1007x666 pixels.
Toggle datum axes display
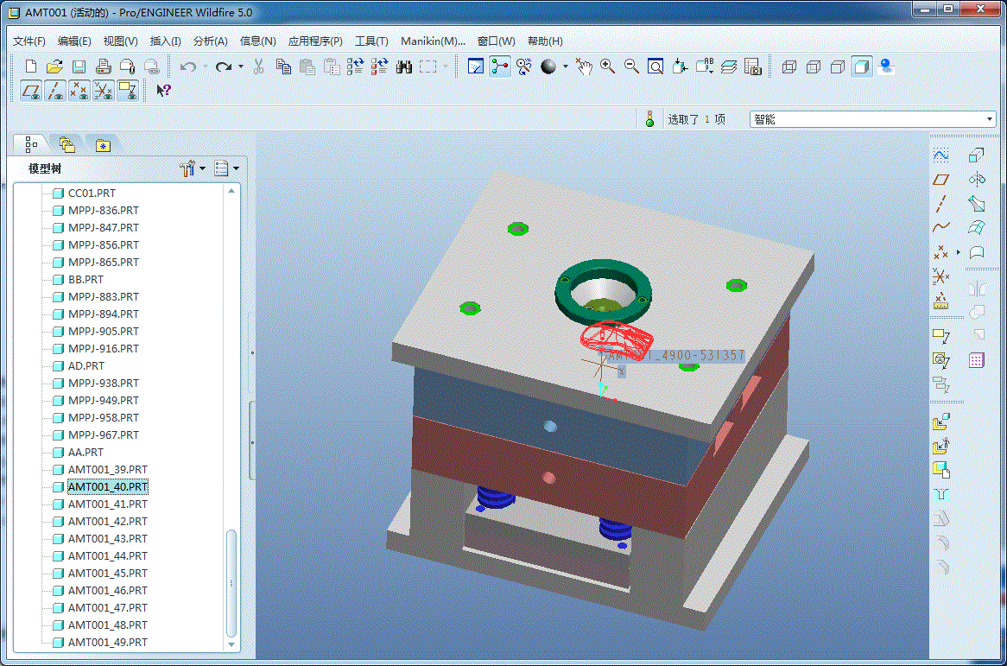tap(55, 90)
